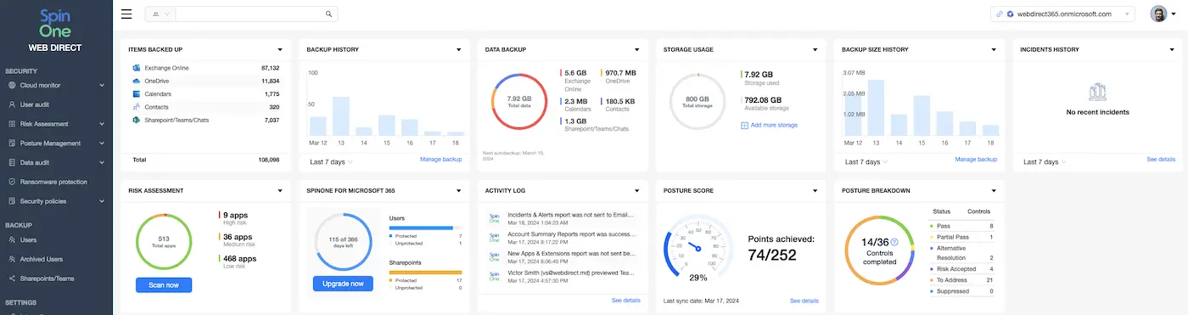Screen dimensions: 1188x315
Task: Click the Sharepoints/Teams share icon
Action: 12,278
